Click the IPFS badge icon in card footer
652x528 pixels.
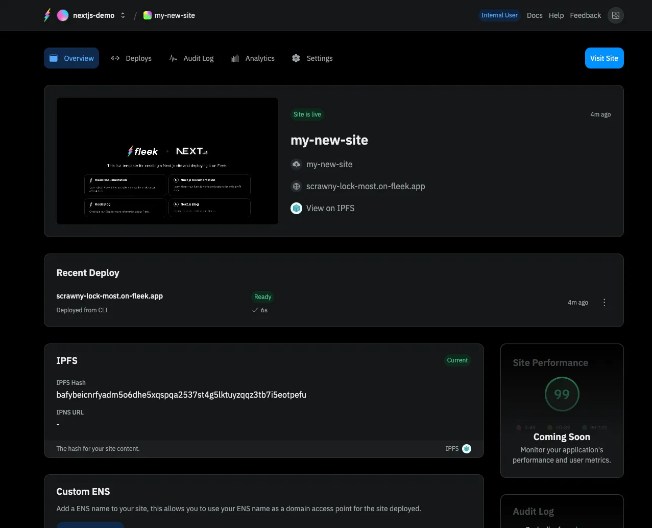466,449
